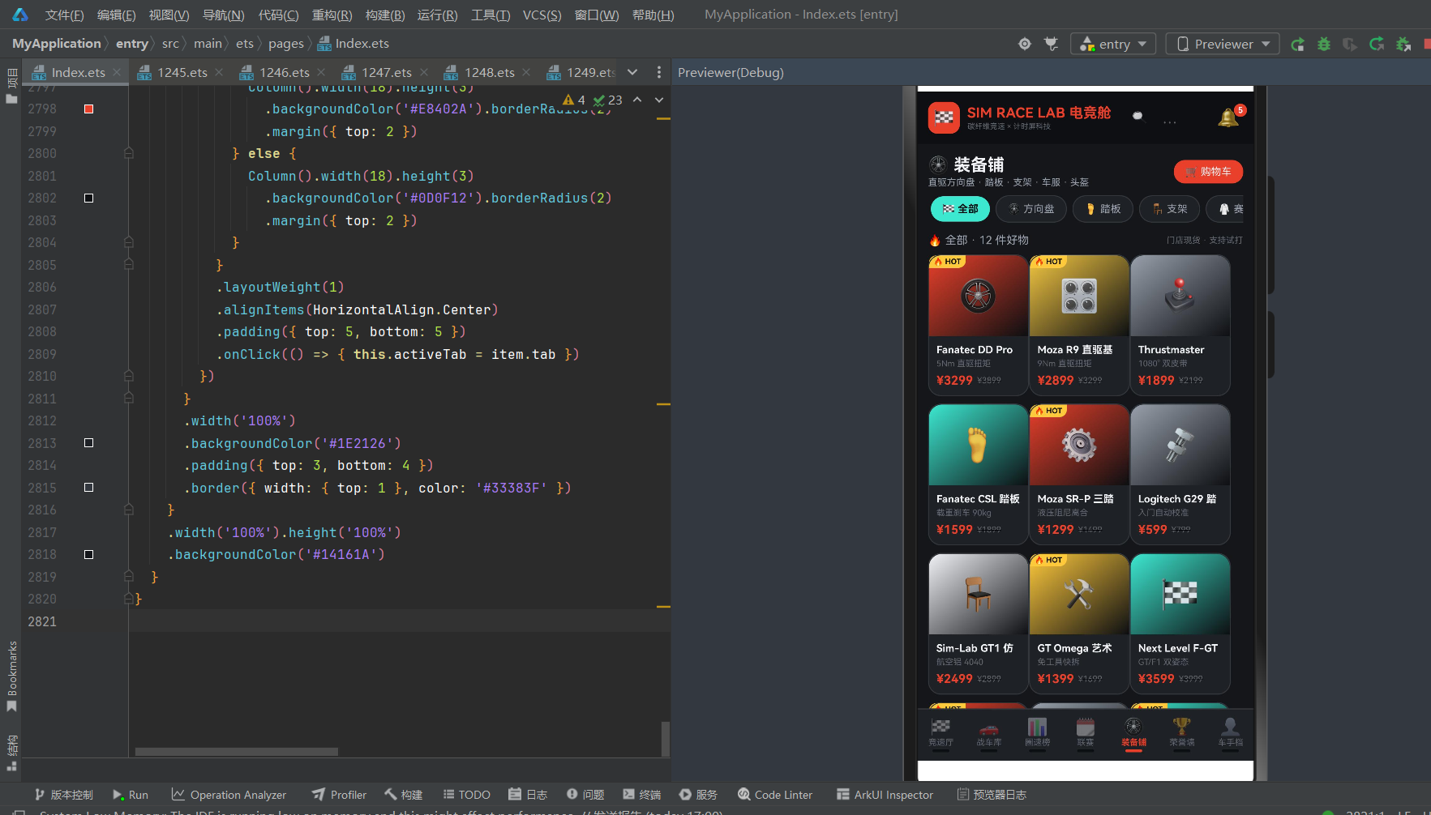The height and width of the screenshot is (815, 1431).
Task: Select the 全部 category chip
Action: coord(961,209)
